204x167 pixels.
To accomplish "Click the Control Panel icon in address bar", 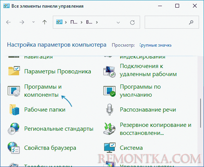I will click(x=59, y=22).
